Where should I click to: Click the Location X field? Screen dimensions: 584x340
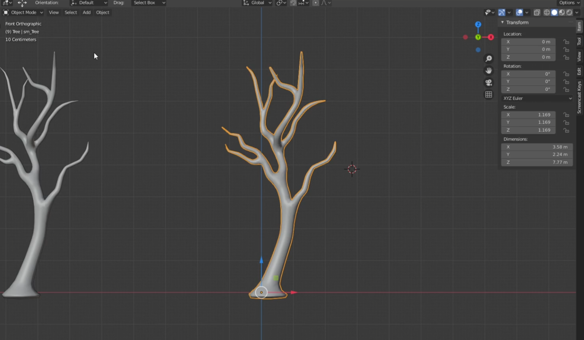coord(529,42)
